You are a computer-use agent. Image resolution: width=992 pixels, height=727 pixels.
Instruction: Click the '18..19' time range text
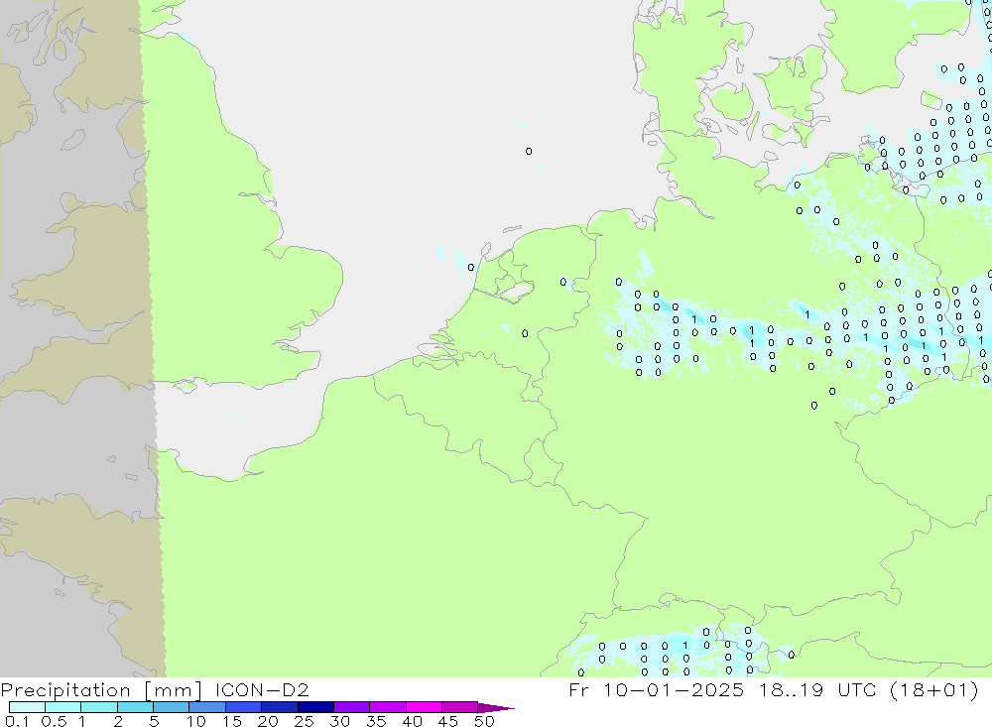792,689
